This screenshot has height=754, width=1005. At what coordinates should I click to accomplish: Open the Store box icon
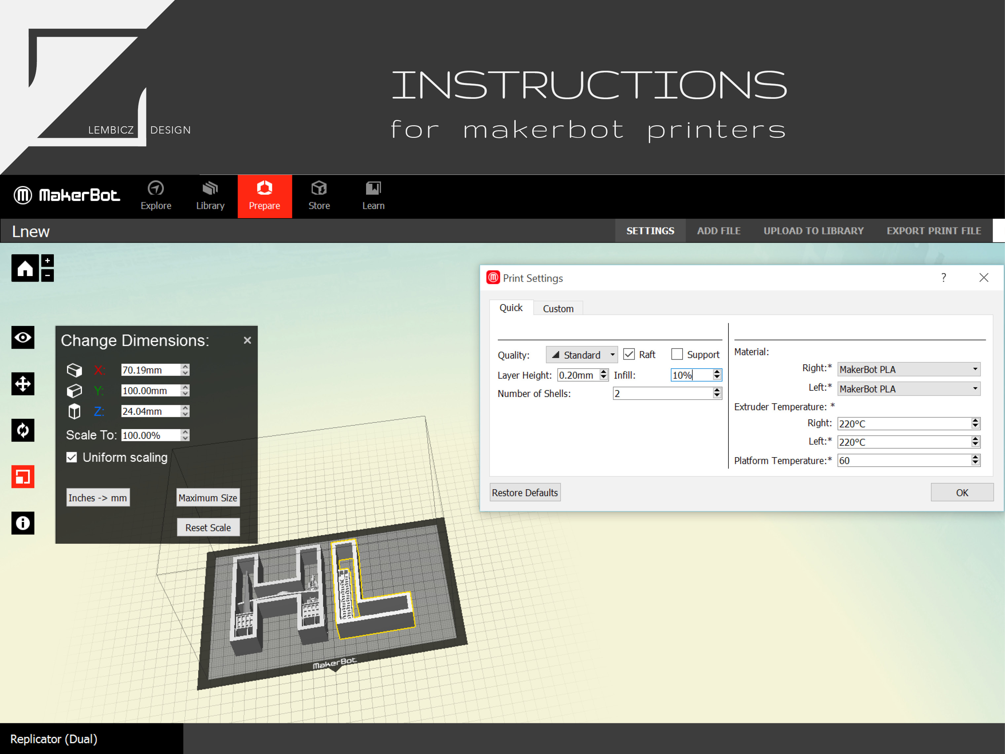(x=319, y=188)
